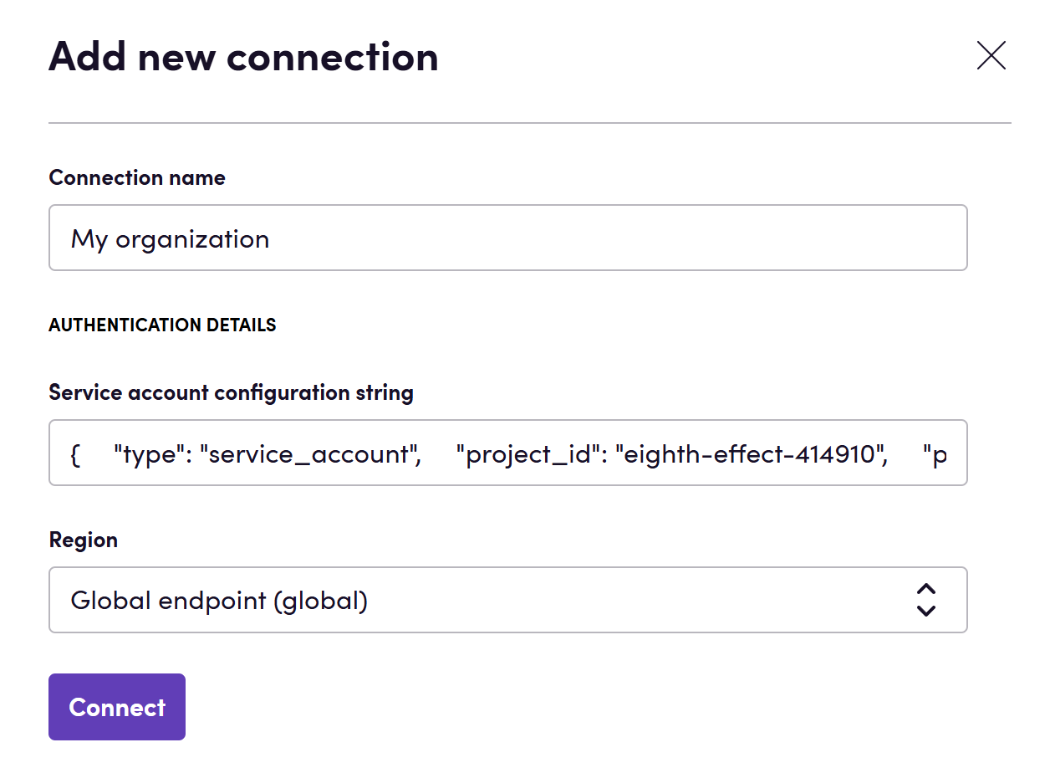The image size is (1055, 768).
Task: Focus the Connection name input field
Action: 508,238
